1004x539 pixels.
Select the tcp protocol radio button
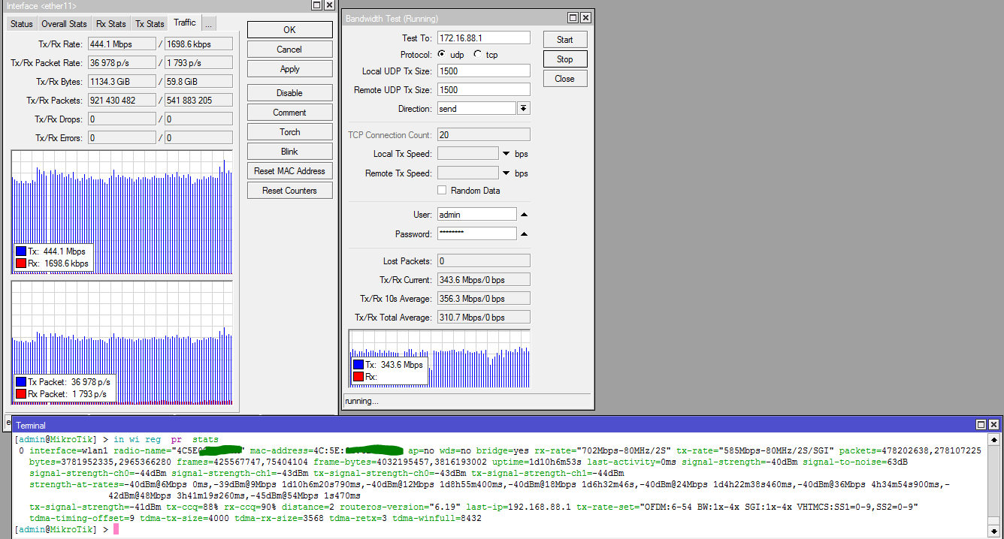(476, 54)
